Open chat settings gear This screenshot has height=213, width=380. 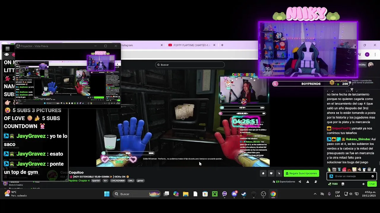[363, 184]
